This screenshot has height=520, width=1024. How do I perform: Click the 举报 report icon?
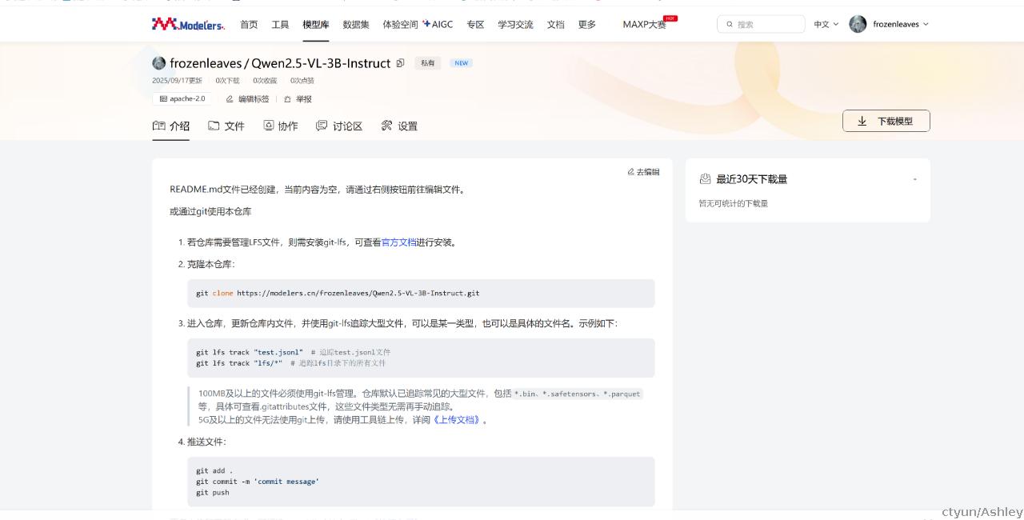pos(287,99)
